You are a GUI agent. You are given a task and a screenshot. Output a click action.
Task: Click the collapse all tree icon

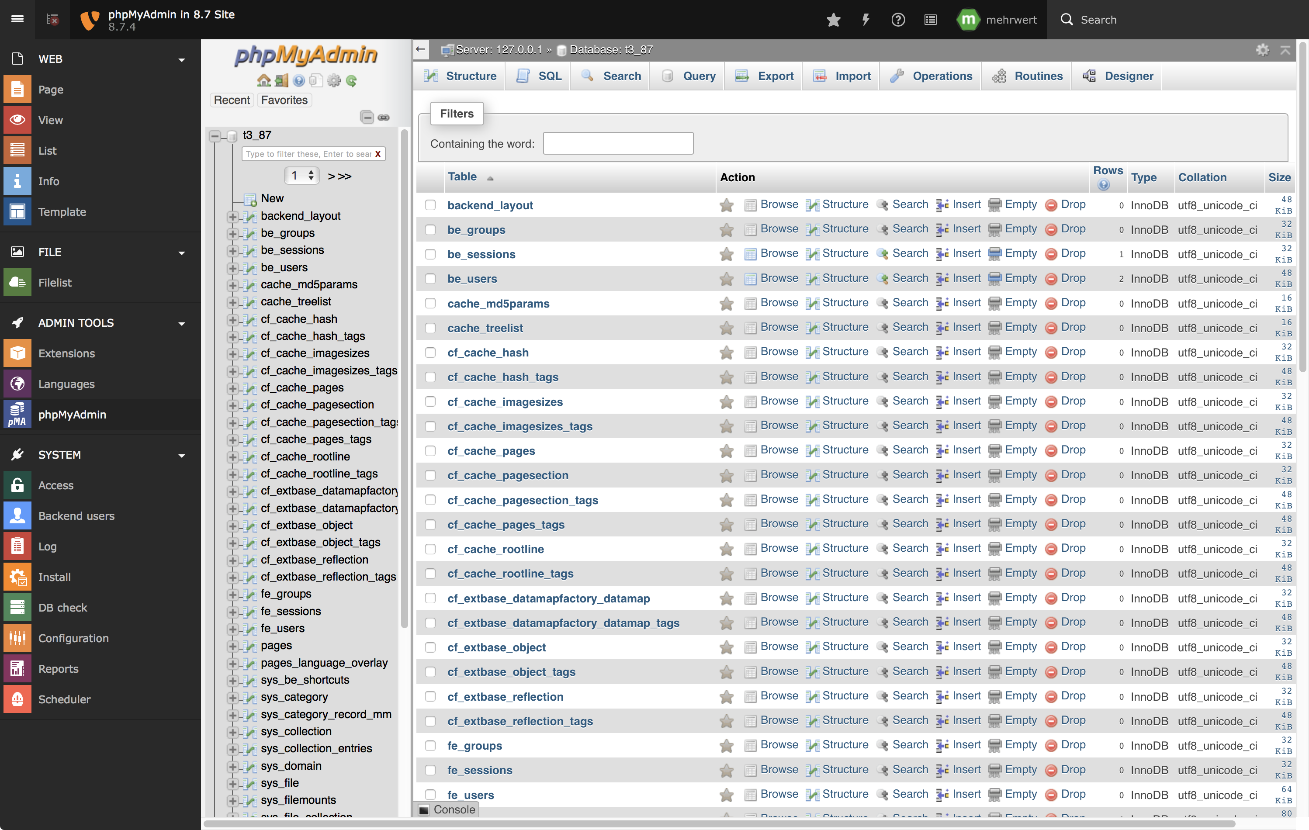click(x=367, y=117)
